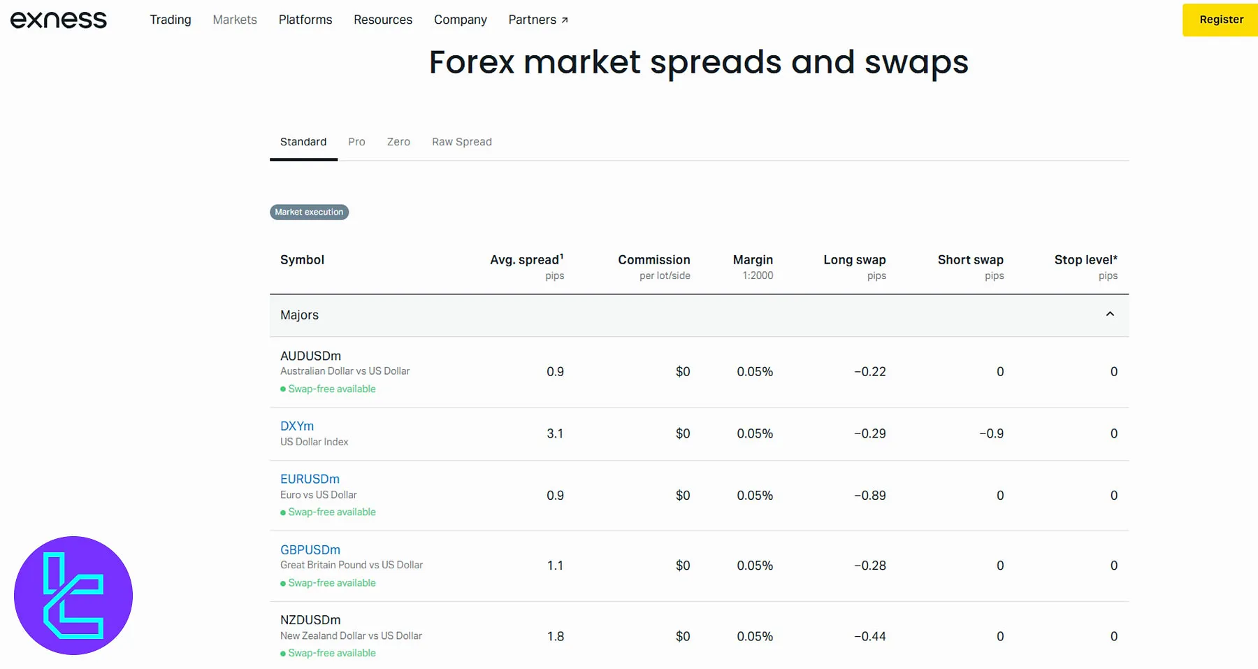1258x669 pixels.
Task: Click the yellow Register button
Action: click(1221, 20)
